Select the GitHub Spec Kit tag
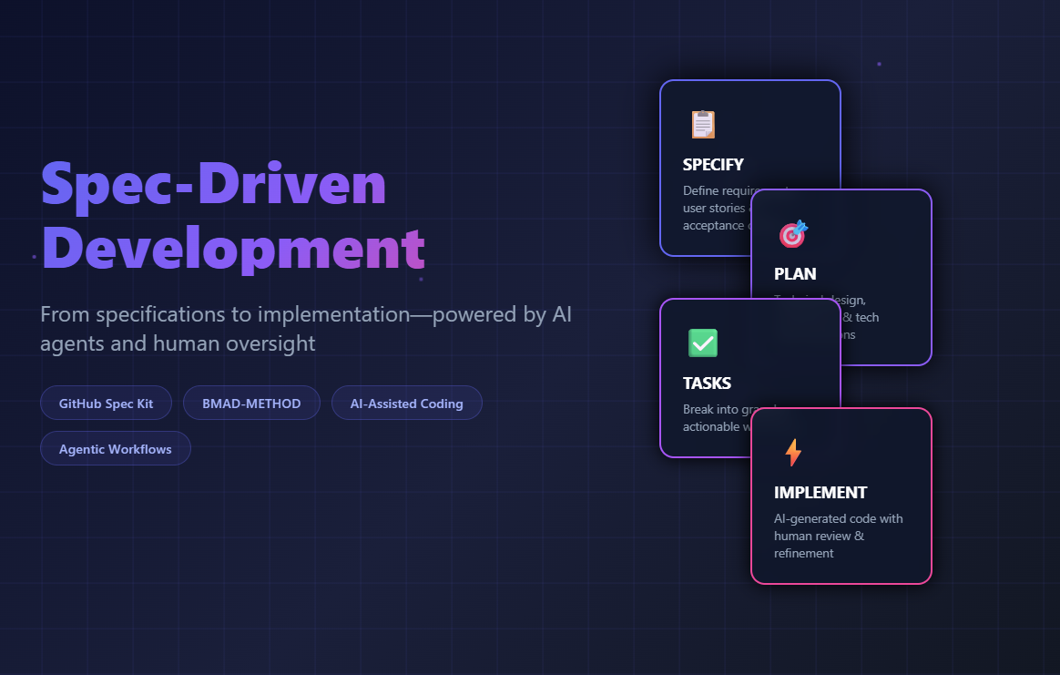The height and width of the screenshot is (675, 1060). (x=106, y=403)
